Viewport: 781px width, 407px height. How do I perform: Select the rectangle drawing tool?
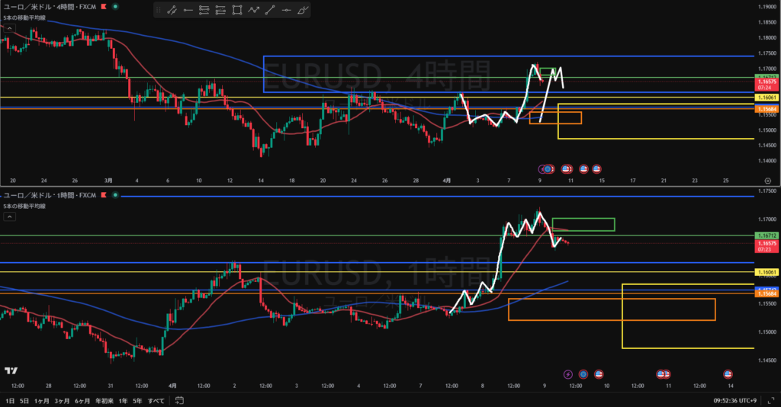pos(237,10)
